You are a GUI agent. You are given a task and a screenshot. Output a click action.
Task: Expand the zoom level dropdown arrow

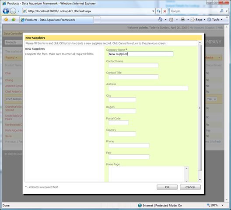(x=222, y=205)
